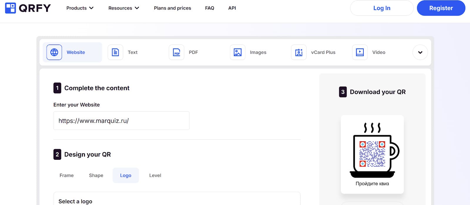
Task: Open the API link in navigation
Action: [x=232, y=8]
